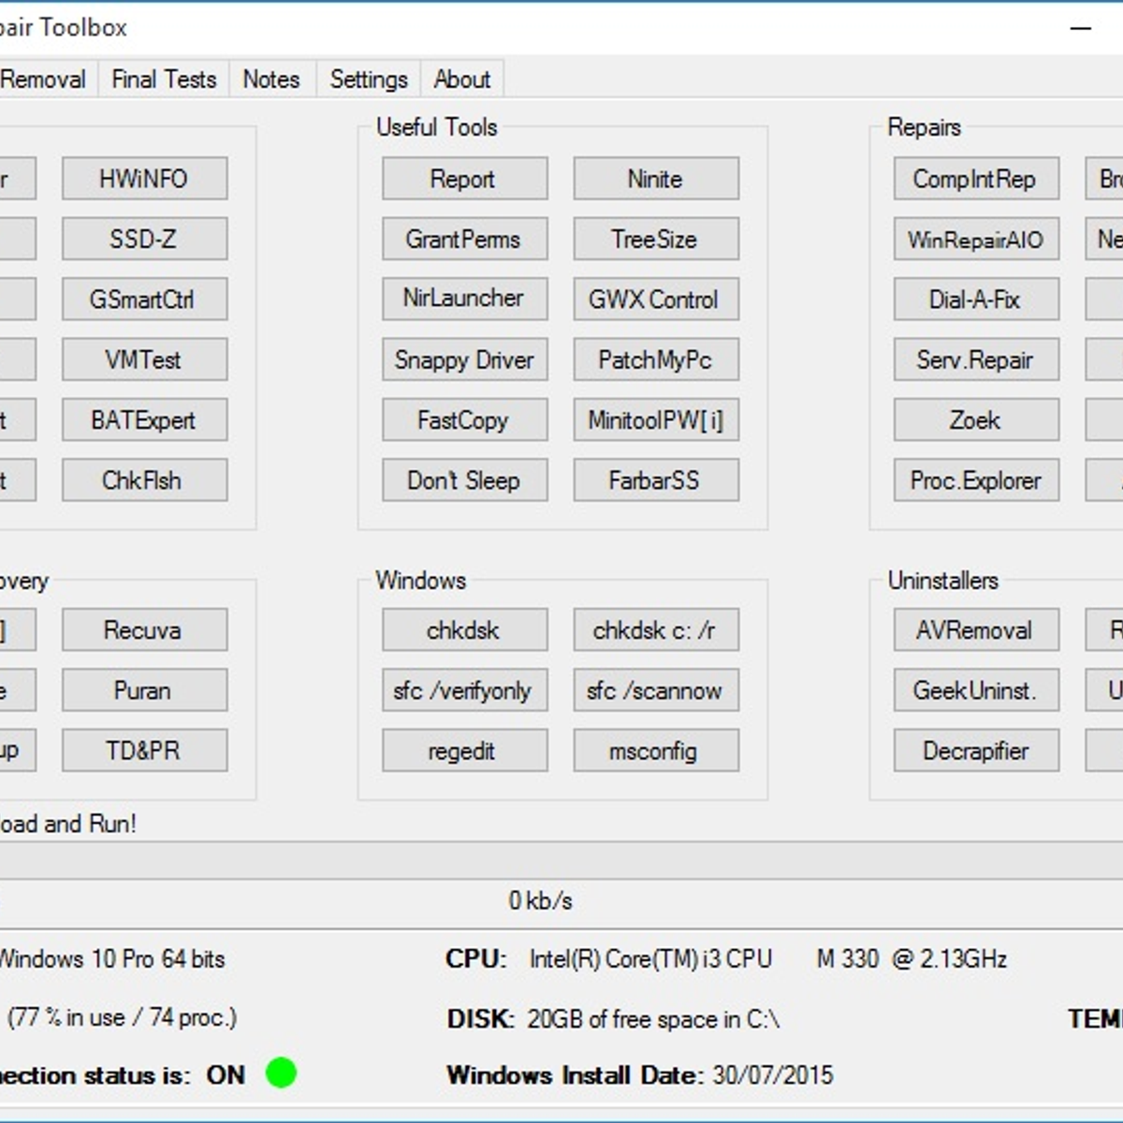
Task: Open NirLauncher
Action: pos(464,299)
